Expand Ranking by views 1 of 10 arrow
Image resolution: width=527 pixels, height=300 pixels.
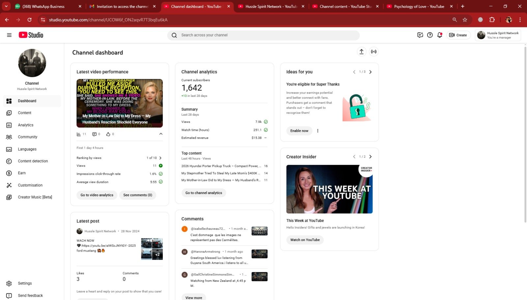[x=160, y=158]
